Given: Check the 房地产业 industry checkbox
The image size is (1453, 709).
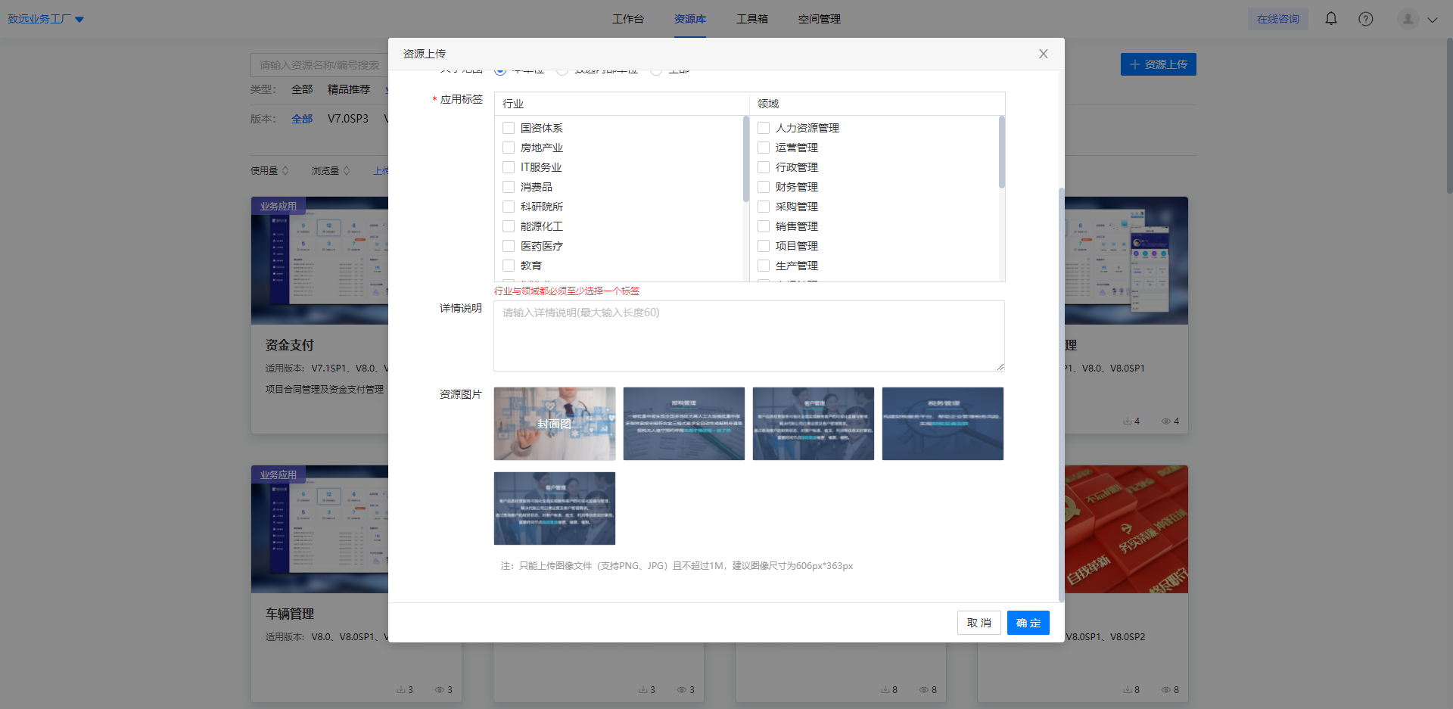Looking at the screenshot, I should click(x=509, y=148).
